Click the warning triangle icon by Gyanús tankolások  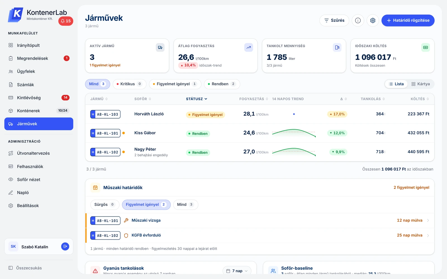[x=95, y=271]
